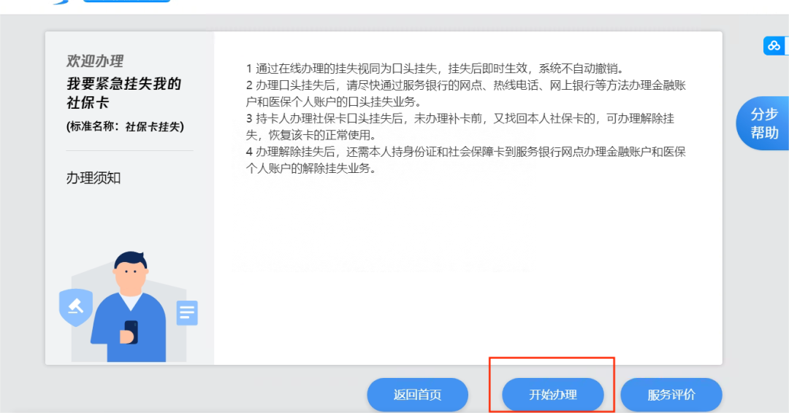The width and height of the screenshot is (789, 413).
Task: Click the heading 我要紧急挂失我的社保卡
Action: coord(123,93)
